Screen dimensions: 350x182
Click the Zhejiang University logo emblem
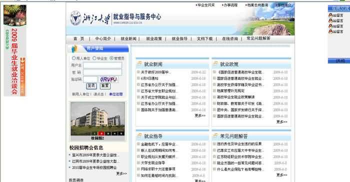(75, 18)
